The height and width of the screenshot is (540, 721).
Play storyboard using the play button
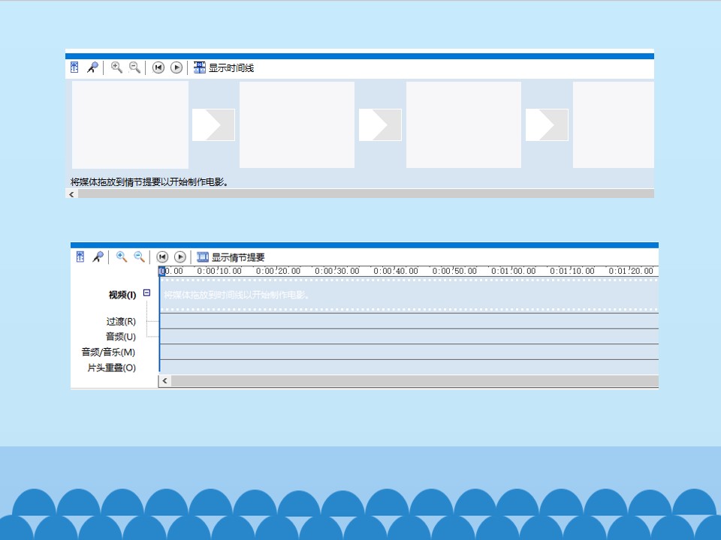coord(176,67)
